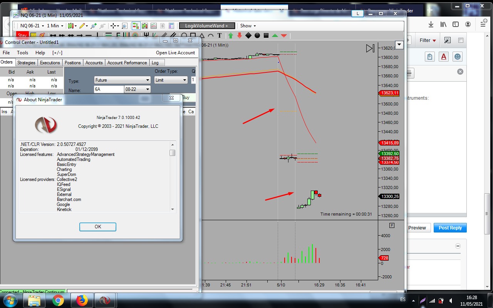Close the About NinjaTrader dialog

pyautogui.click(x=171, y=99)
